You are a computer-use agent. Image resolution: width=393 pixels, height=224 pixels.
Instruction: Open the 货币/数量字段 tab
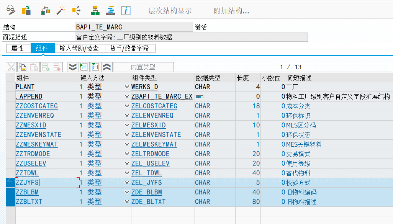coord(130,48)
